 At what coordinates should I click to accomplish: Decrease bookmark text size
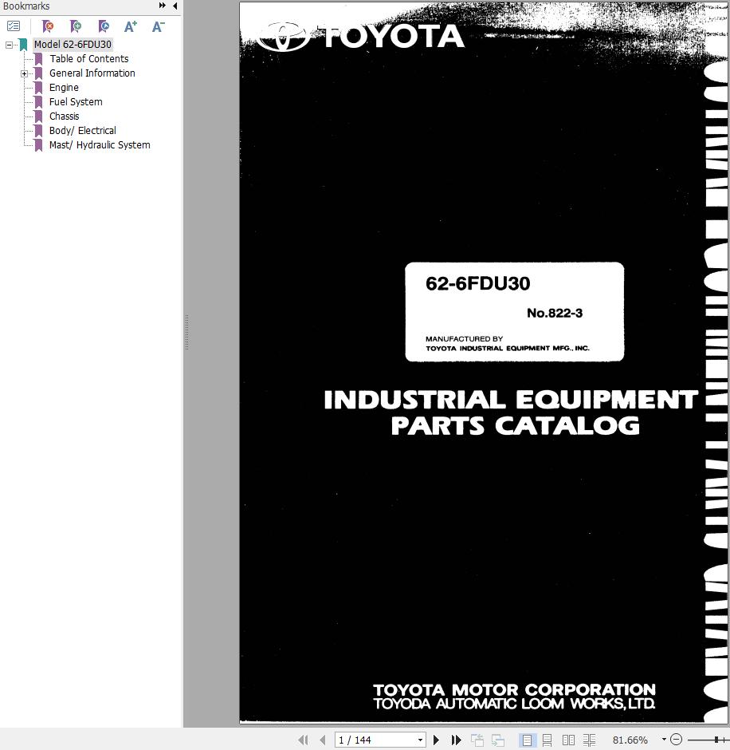pos(158,26)
